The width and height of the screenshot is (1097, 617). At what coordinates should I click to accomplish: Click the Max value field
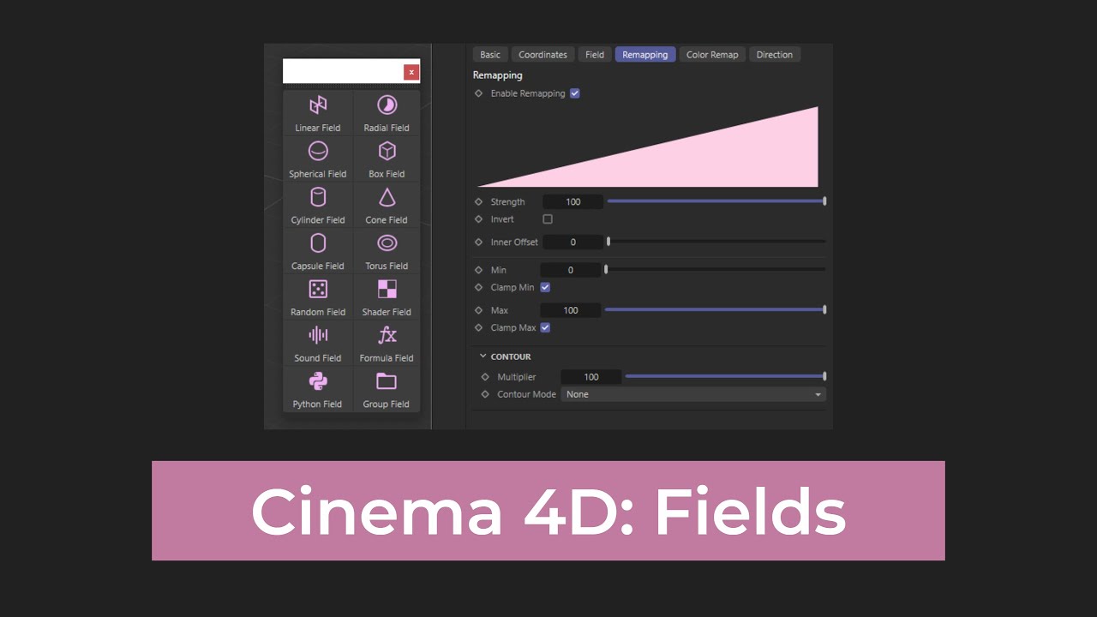[x=571, y=310]
